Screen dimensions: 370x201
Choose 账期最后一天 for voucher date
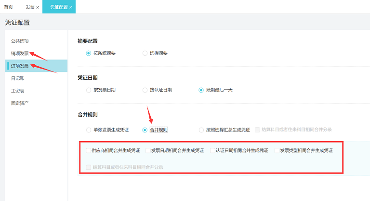pos(201,90)
